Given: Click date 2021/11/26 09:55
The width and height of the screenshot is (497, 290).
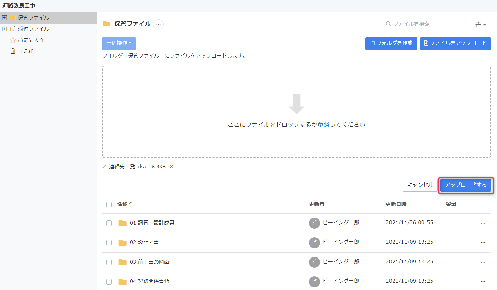Looking at the screenshot, I should click(x=409, y=223).
